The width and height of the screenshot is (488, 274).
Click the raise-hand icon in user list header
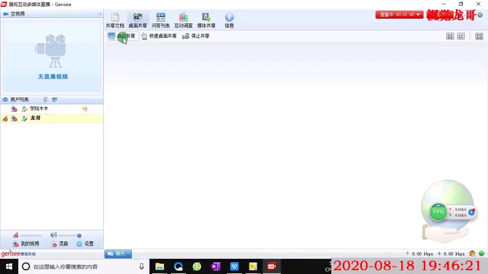[x=45, y=99]
